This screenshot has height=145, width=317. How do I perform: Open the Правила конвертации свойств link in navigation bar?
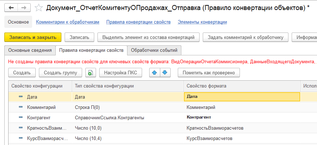pyautogui.click(x=139, y=22)
